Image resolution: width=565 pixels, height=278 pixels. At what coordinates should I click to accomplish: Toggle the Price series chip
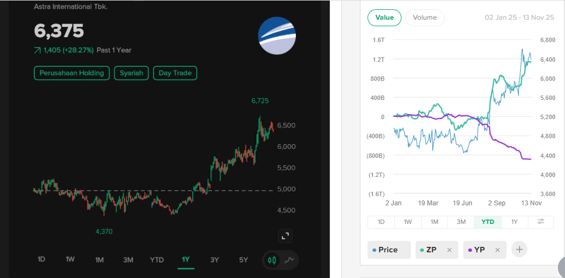point(388,250)
